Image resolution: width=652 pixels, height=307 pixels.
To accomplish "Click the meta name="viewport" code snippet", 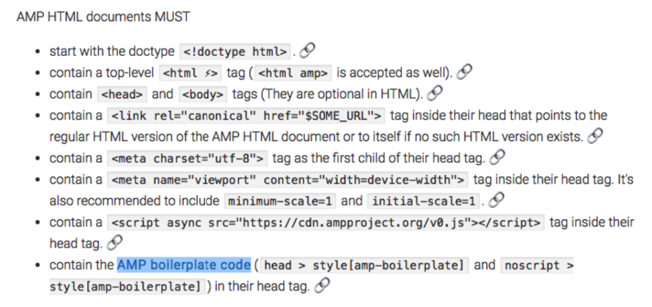I will (288, 180).
